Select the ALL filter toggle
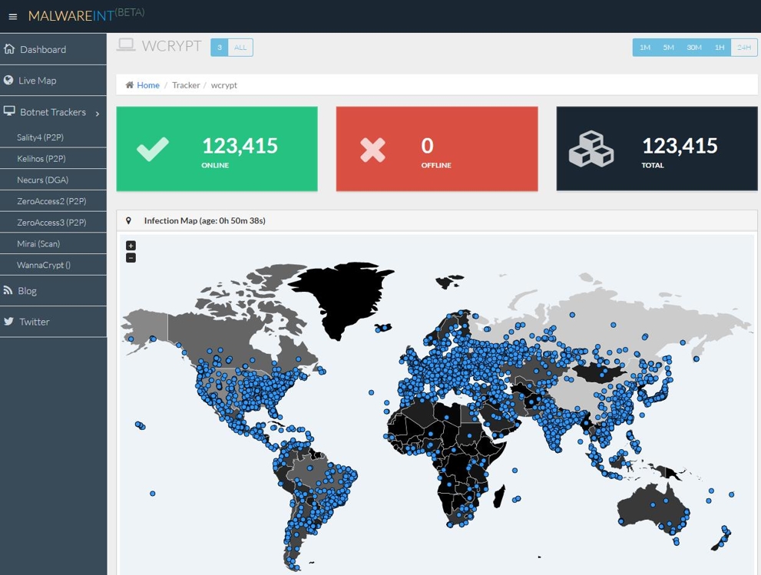761x575 pixels. tap(240, 48)
